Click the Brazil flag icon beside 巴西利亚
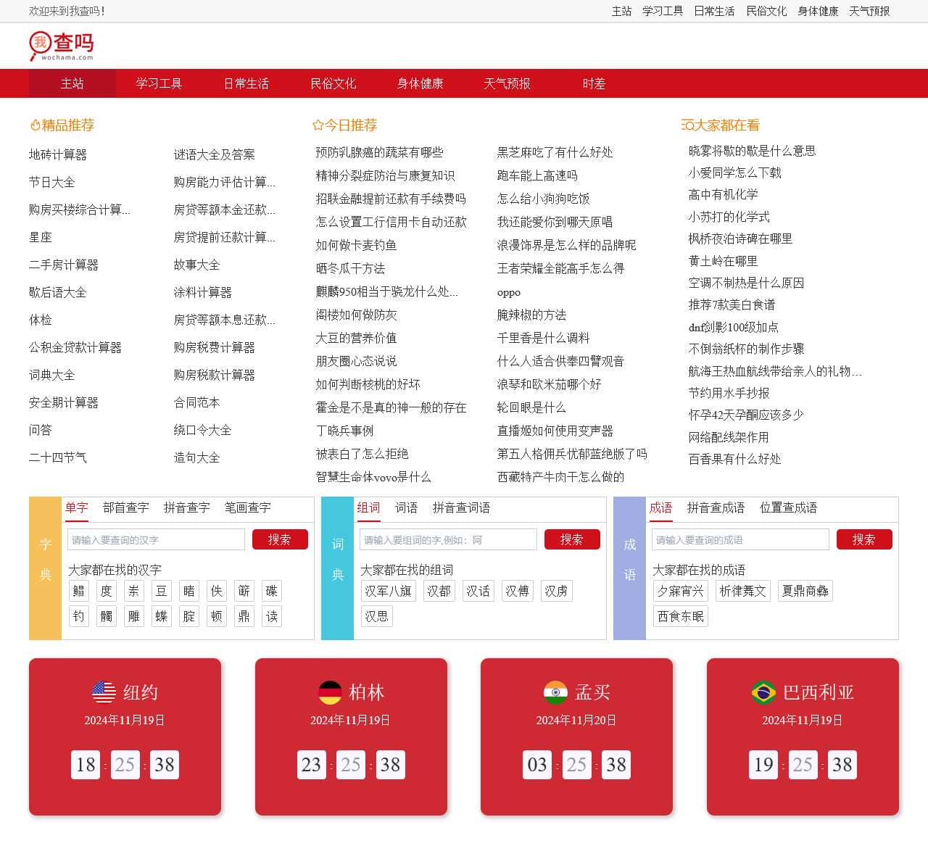The height and width of the screenshot is (846, 928). click(763, 692)
